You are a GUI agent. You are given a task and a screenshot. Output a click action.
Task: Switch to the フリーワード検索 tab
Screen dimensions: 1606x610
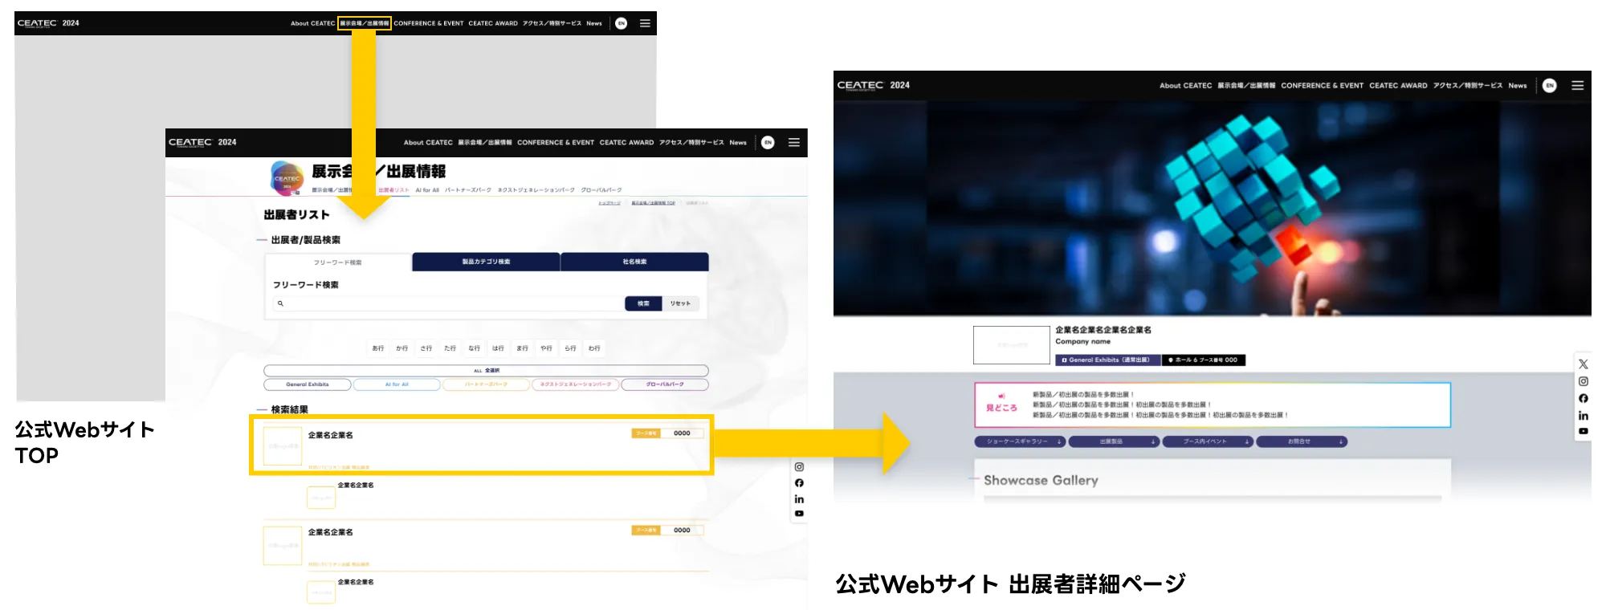[338, 262]
